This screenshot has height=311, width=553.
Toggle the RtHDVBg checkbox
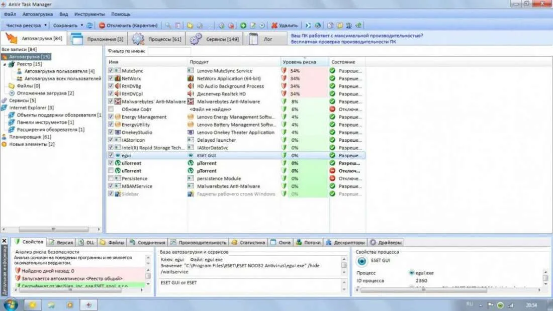(111, 86)
